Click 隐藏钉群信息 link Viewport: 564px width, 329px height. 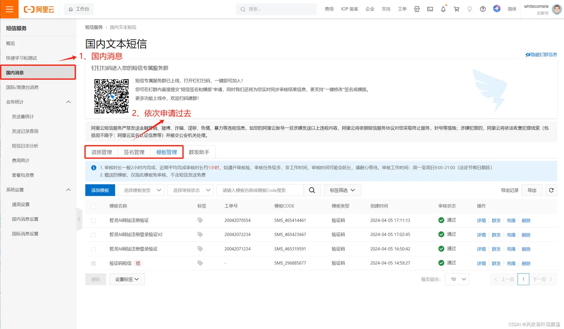[x=541, y=55]
